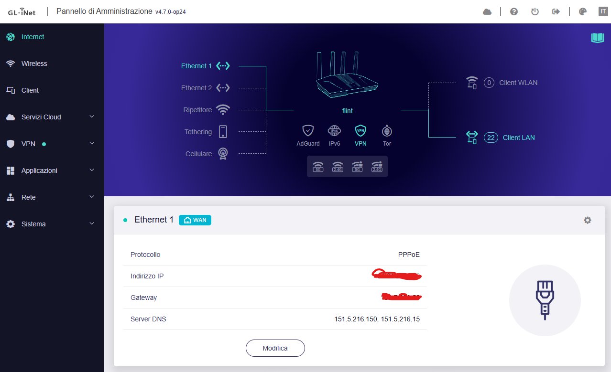Open the theme palette icon
The image size is (611, 372).
point(582,12)
